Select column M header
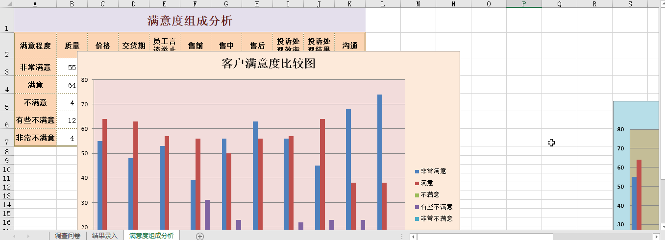Image resolution: width=665 pixels, height=240 pixels. click(418, 4)
